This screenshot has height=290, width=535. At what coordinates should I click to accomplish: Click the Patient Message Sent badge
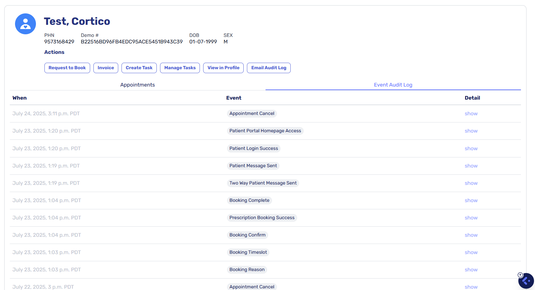point(253,166)
